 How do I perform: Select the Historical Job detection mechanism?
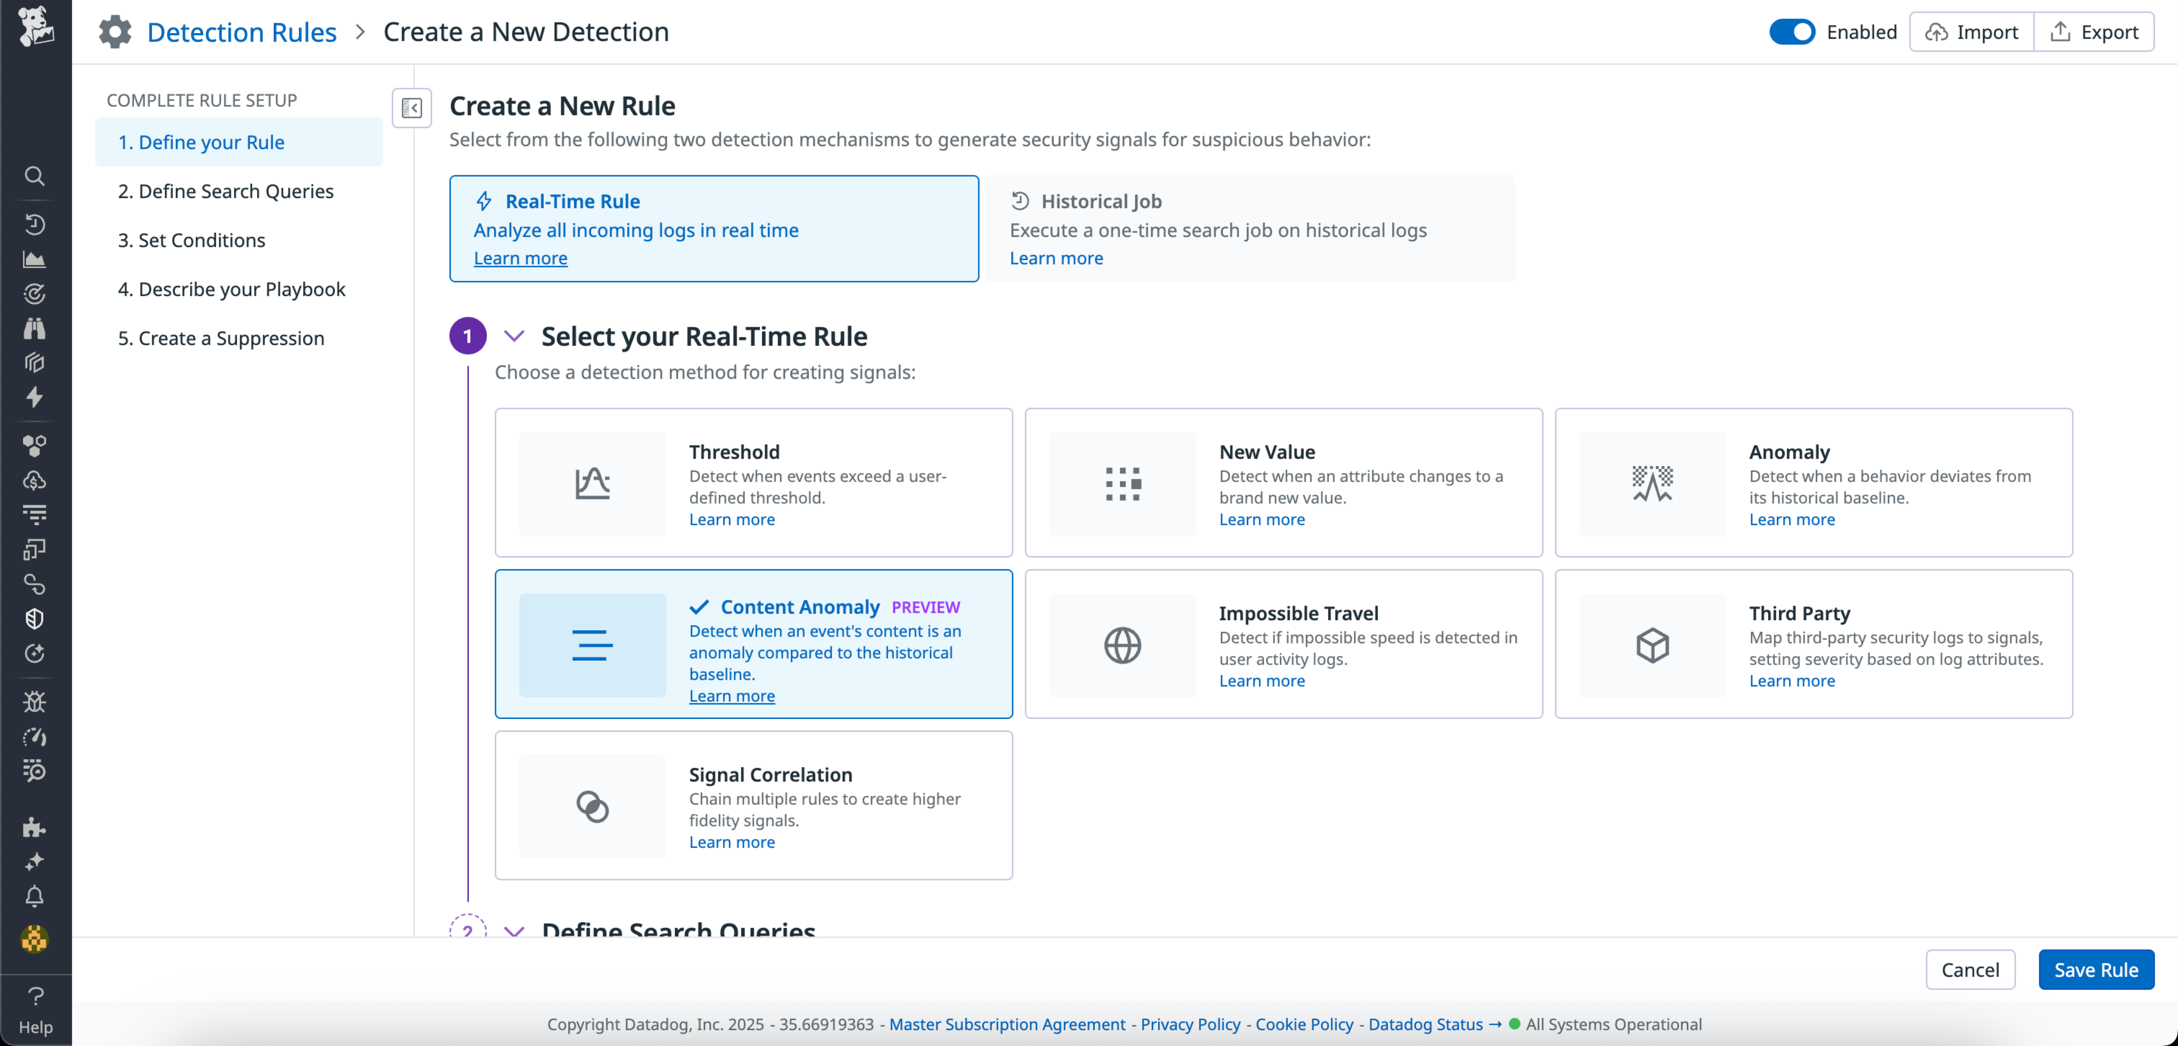pyautogui.click(x=1250, y=228)
